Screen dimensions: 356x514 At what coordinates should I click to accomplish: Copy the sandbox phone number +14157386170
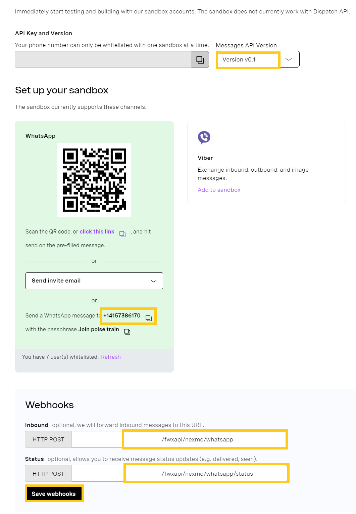149,318
